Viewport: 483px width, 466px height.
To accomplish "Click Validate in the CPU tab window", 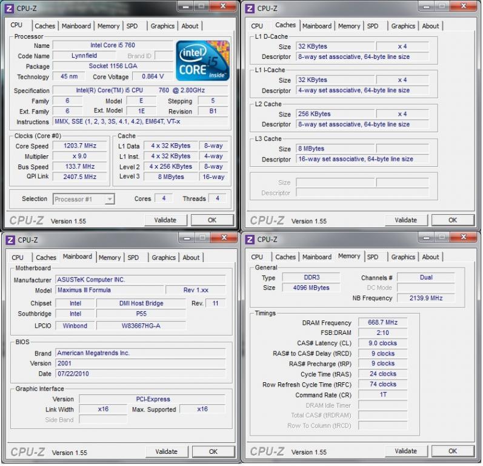I will point(165,220).
